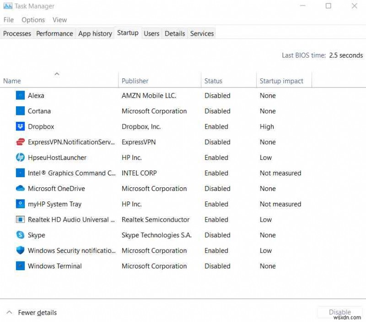Open the File menu

[x=9, y=20]
